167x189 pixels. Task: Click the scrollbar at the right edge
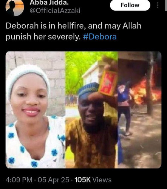pyautogui.click(x=166, y=6)
